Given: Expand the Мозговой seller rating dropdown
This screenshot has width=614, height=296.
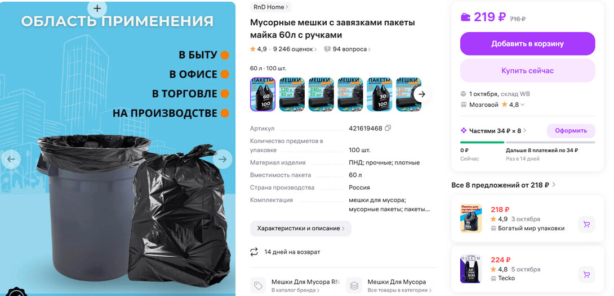Looking at the screenshot, I should 522,104.
